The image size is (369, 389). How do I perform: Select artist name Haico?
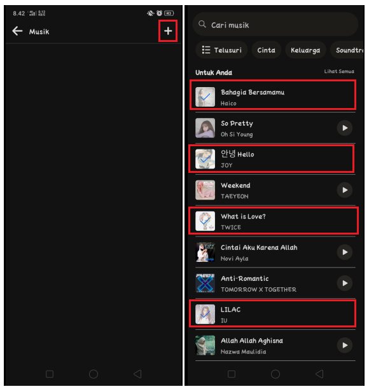(228, 103)
